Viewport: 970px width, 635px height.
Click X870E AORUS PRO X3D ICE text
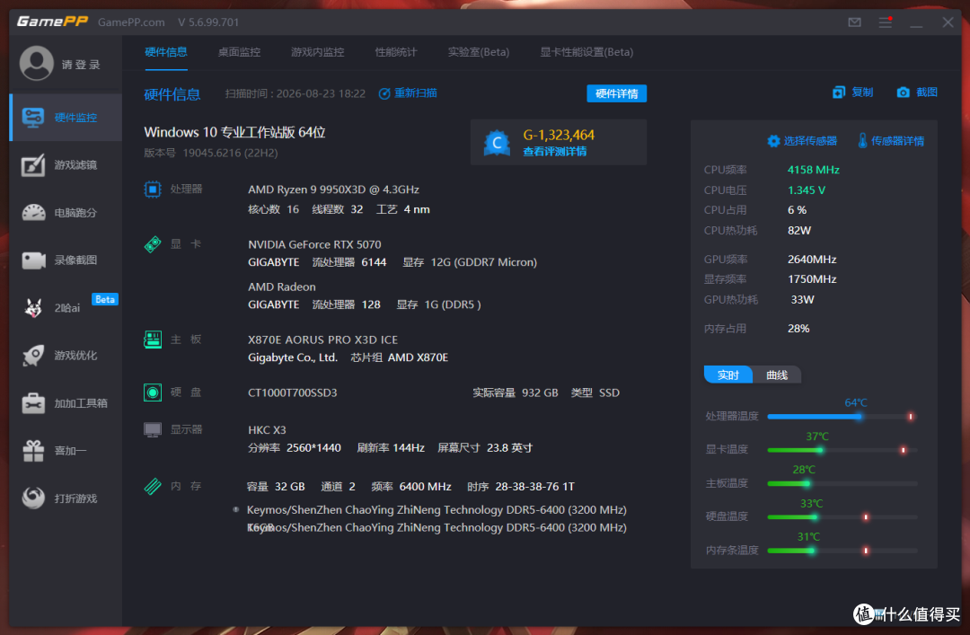[x=323, y=340]
